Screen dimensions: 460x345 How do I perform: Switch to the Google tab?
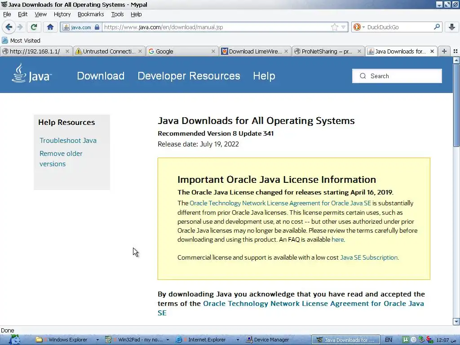(x=182, y=51)
